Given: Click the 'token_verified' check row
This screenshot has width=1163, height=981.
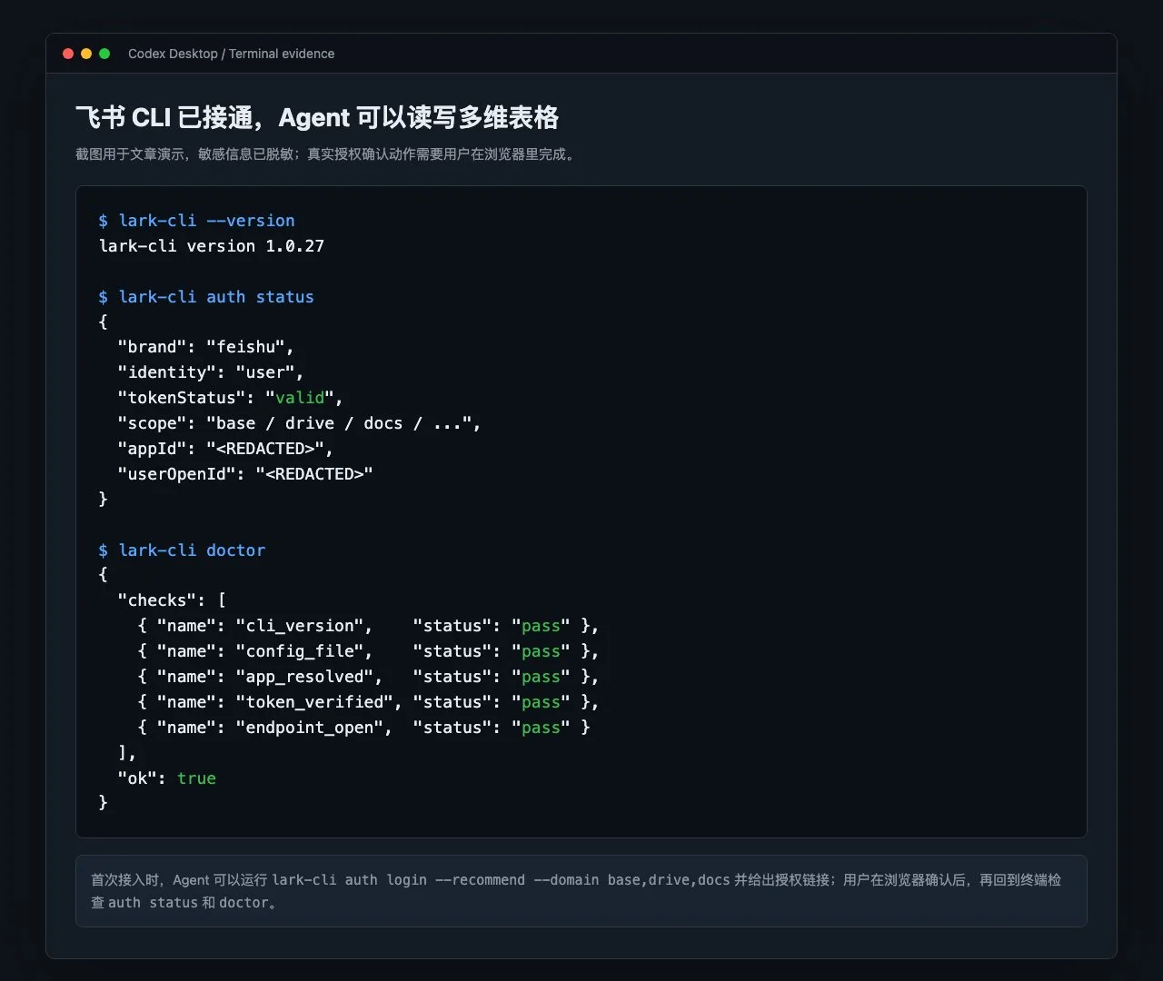Looking at the screenshot, I should 368,702.
